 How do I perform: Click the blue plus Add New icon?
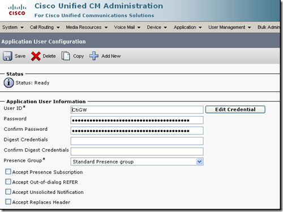click(94, 56)
